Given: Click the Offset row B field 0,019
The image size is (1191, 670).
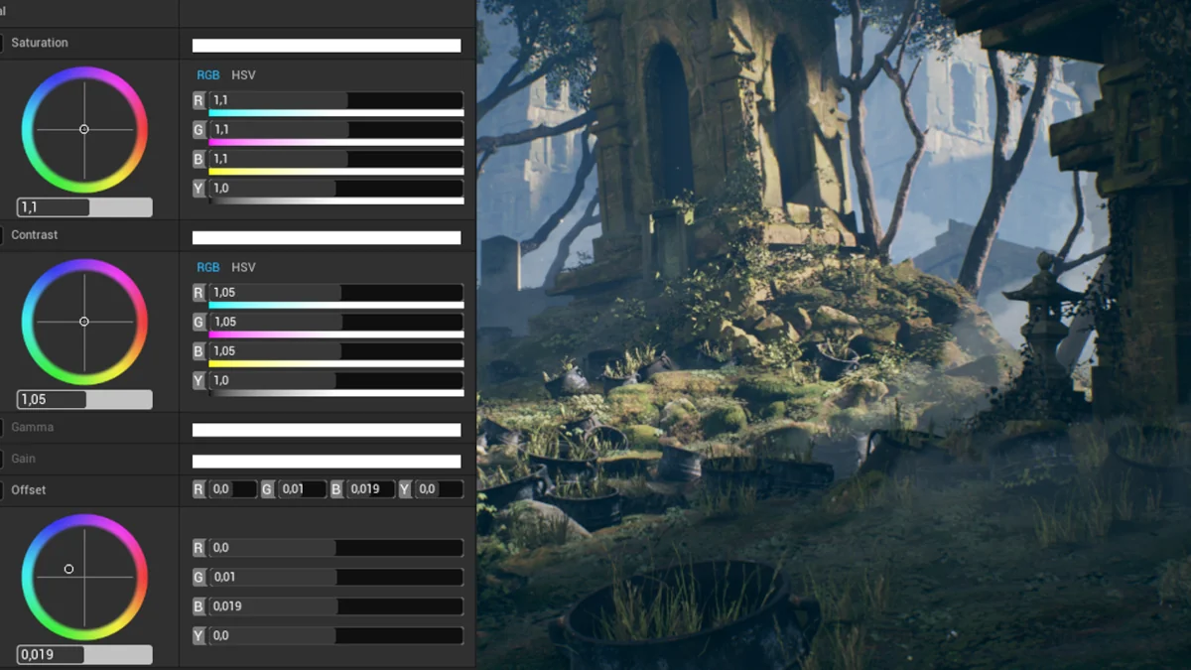Looking at the screenshot, I should click(370, 489).
